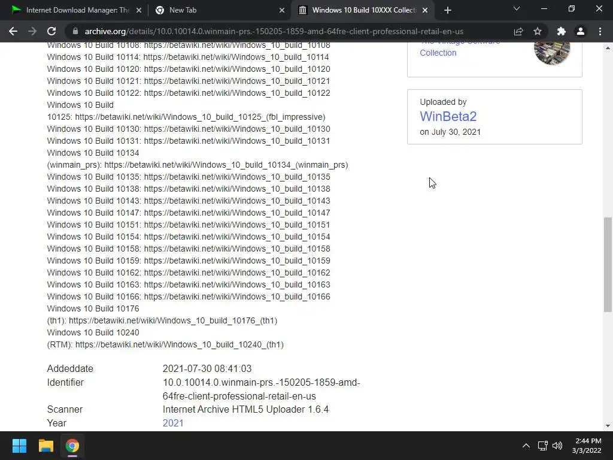Click the Windows 10 Build 10163 line

click(189, 285)
